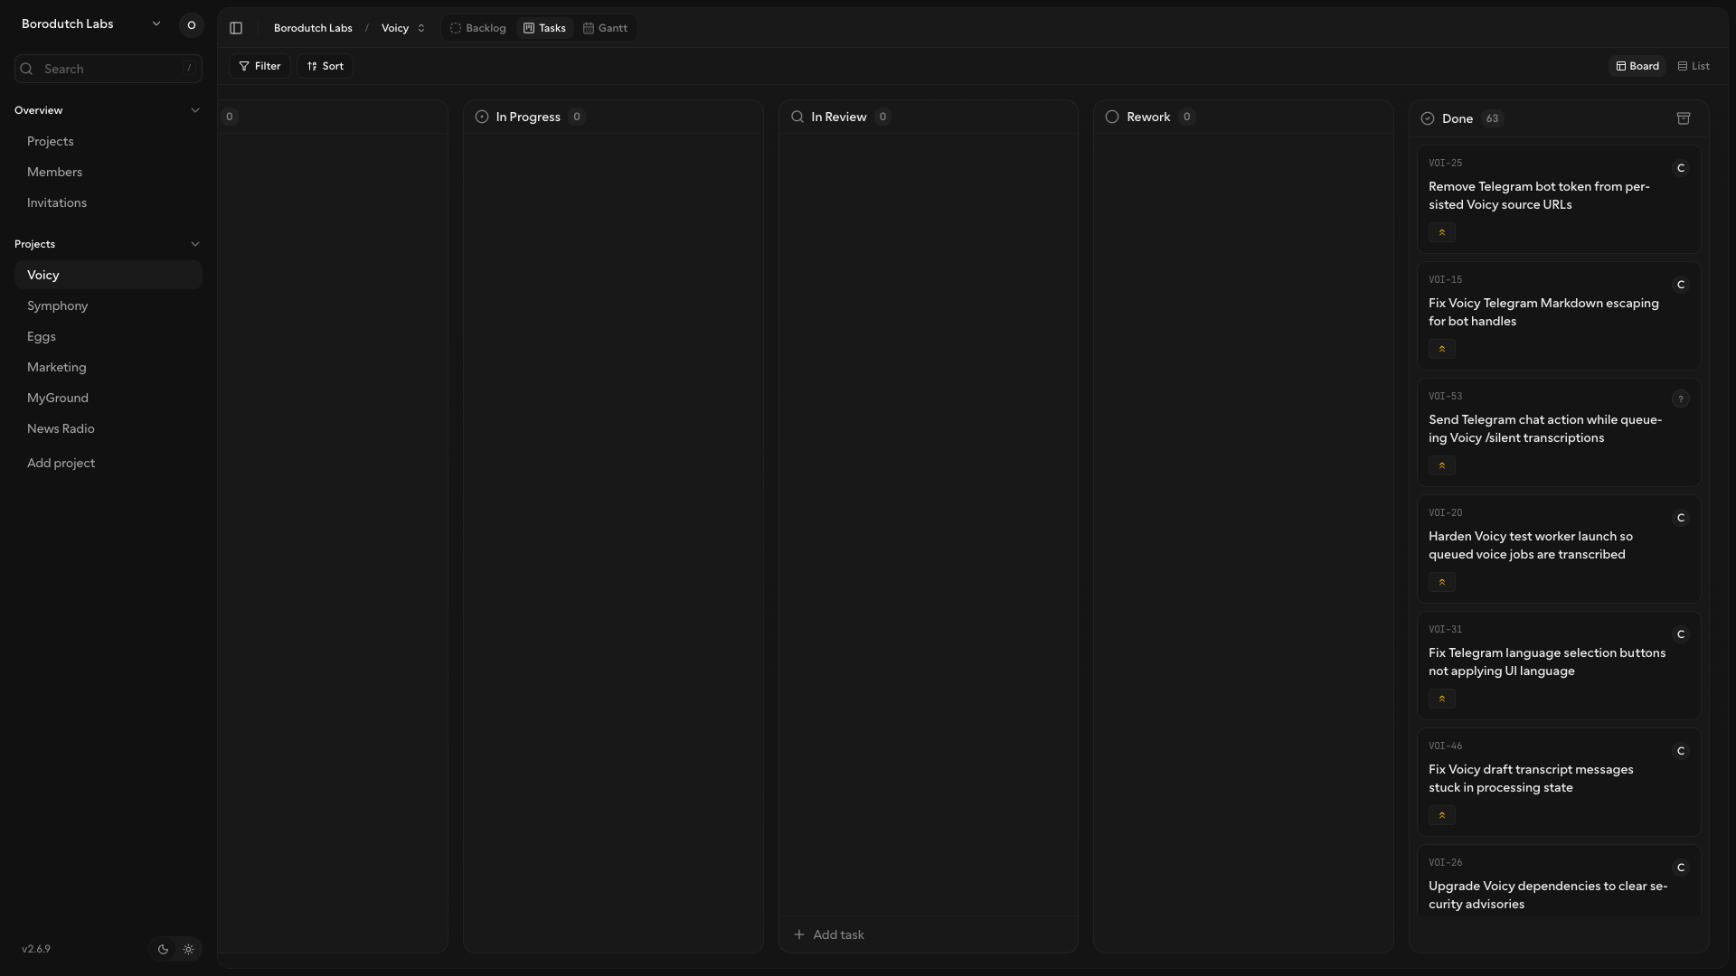
Task: Click unknown assignee icon on VOI-53
Action: pos(1681,399)
